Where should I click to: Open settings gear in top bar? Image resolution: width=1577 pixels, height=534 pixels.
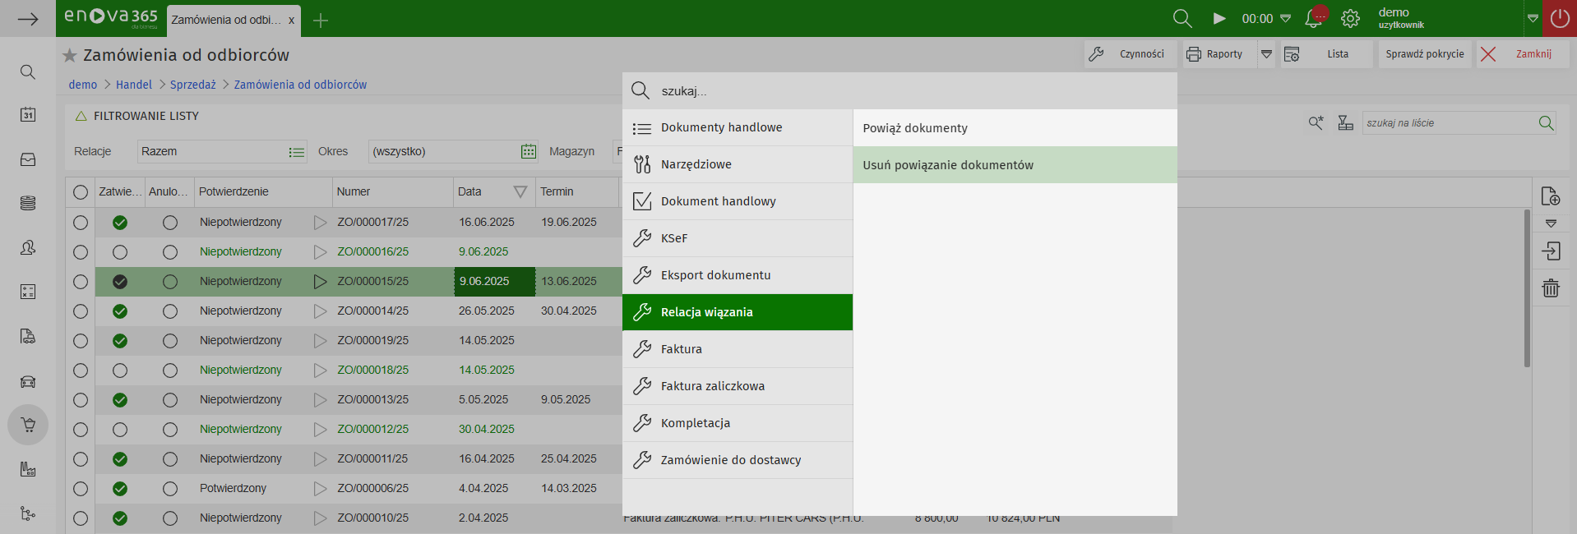1350,19
